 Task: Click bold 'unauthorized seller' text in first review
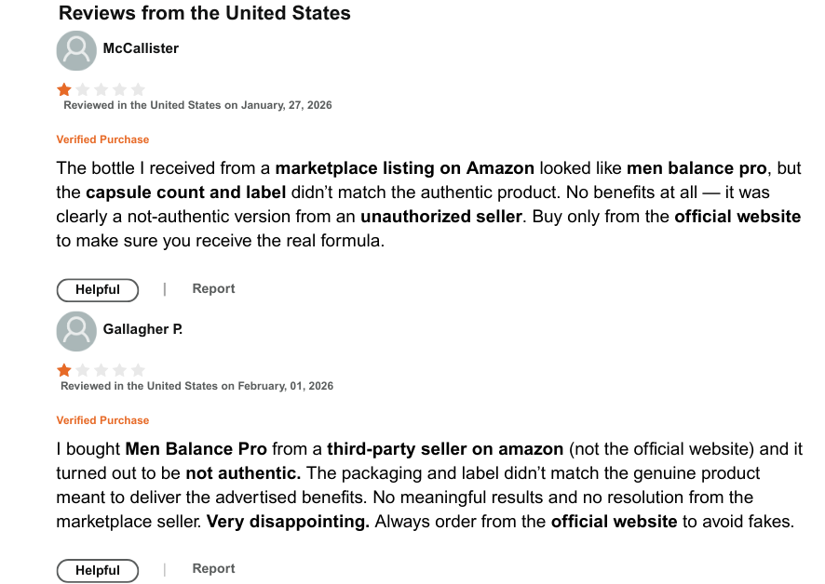tap(441, 217)
